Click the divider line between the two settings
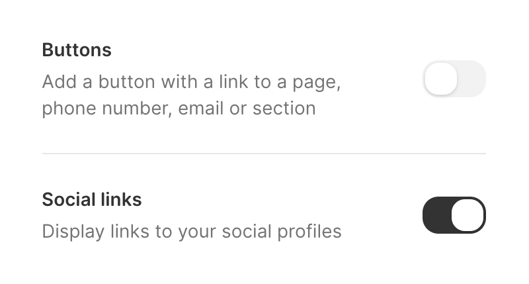Viewport: 529px width, 284px height. point(264,154)
